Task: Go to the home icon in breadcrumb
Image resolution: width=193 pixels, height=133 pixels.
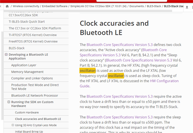Action: tap(7, 6)
